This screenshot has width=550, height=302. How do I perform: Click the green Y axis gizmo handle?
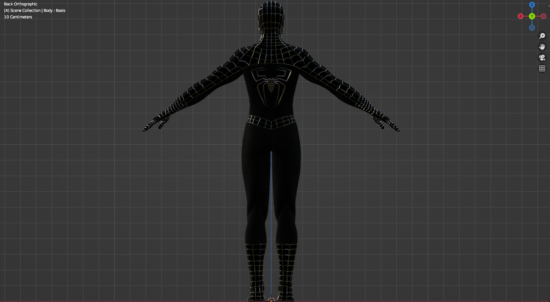tap(532, 16)
